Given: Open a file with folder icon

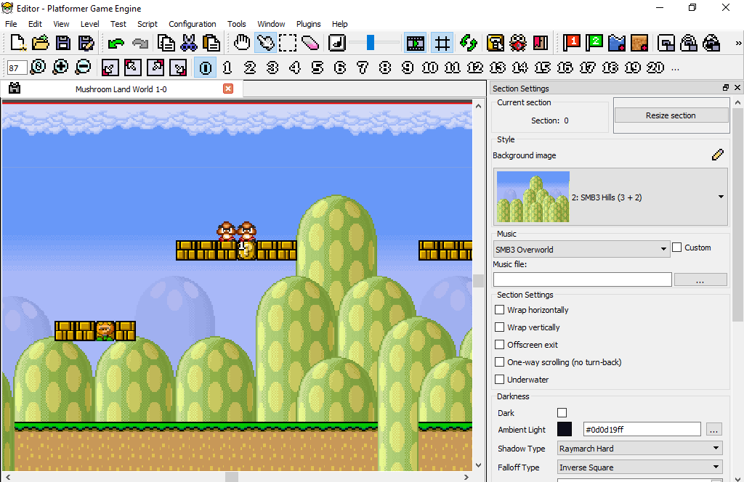Looking at the screenshot, I should (41, 43).
